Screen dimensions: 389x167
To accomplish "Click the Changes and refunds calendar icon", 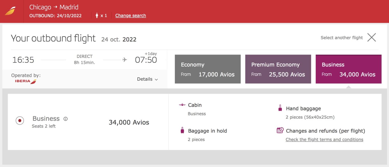I will point(280,130).
